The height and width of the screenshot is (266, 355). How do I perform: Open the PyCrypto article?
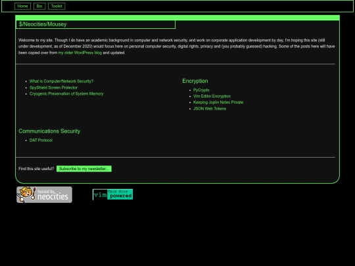click(x=201, y=90)
